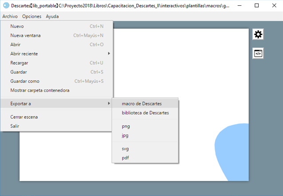Screen dimensions: 283x196
Task: Select Guardar menu entry
Action: tap(57, 72)
